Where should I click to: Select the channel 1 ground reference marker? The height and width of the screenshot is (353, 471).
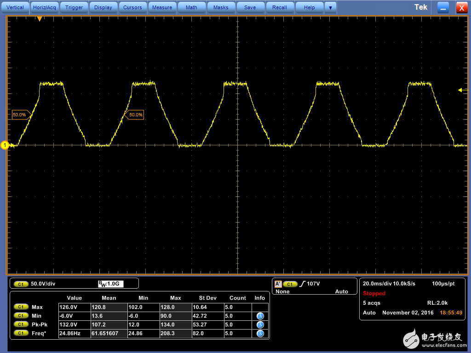[5, 145]
